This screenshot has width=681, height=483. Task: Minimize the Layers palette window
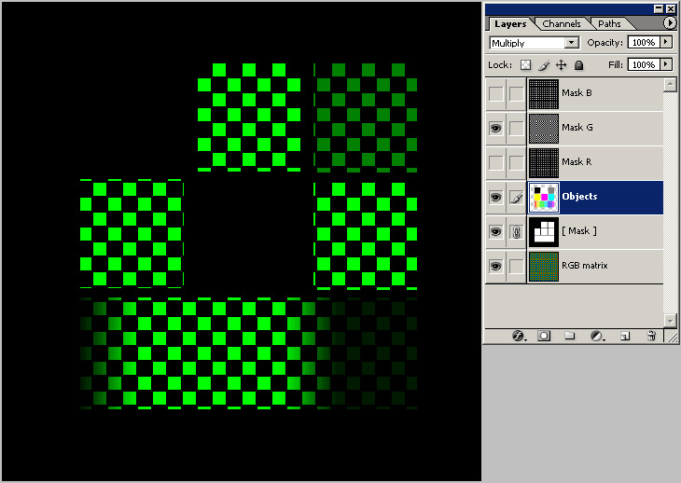[x=659, y=8]
